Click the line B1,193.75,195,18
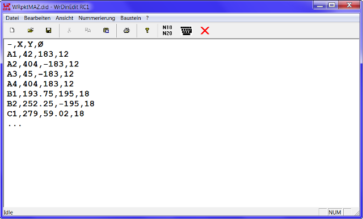The width and height of the screenshot is (363, 219). [x=48, y=94]
